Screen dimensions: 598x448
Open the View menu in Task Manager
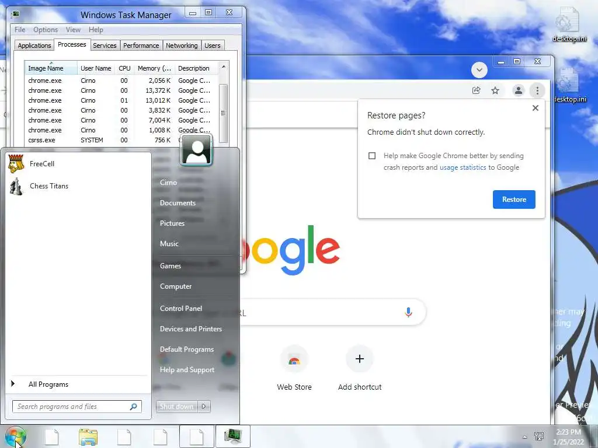(x=73, y=29)
